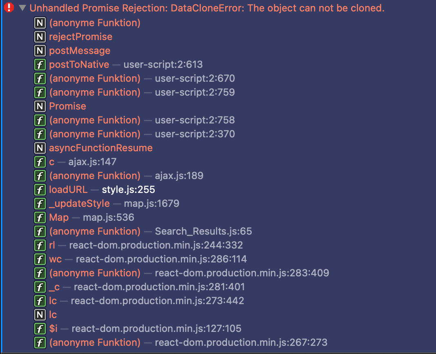Open react-dom.production.min.js:281:401 link
This screenshot has height=354, width=436.
159,287
